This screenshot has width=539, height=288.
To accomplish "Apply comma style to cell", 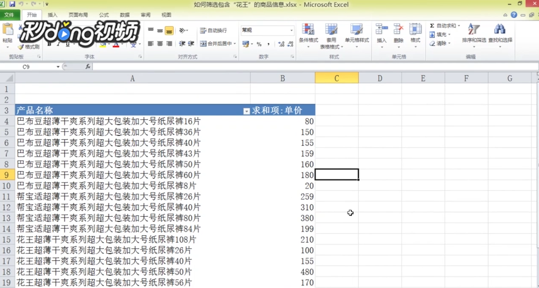I will 268,44.
